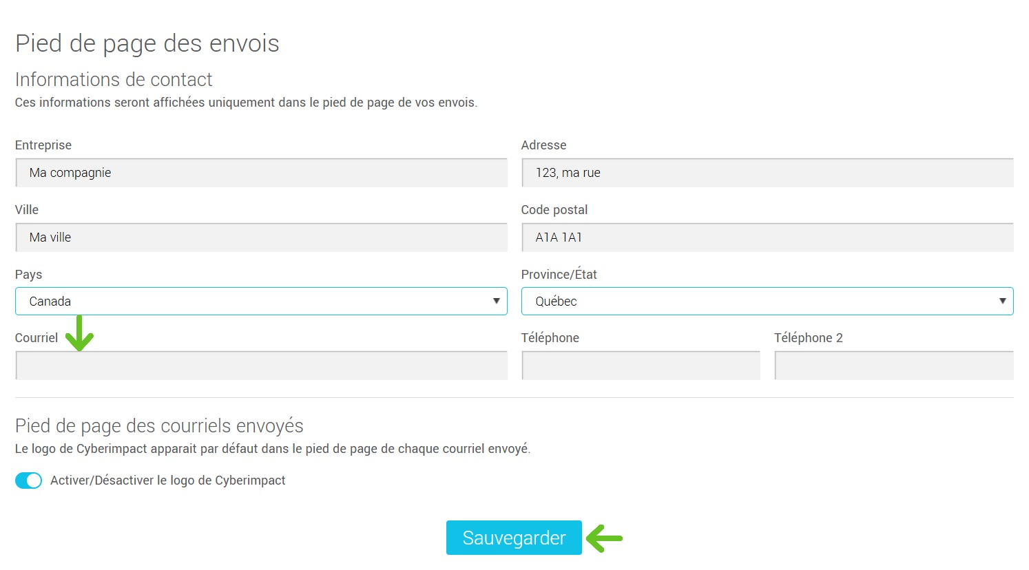This screenshot has width=1029, height=570.
Task: Focus the Entreprise field with 'Ma compagnie'
Action: 261,173
